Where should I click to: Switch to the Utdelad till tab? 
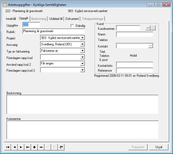[x=56, y=19]
